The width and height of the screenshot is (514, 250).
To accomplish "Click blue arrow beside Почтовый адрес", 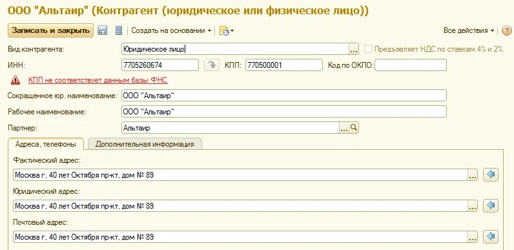I will [x=491, y=236].
